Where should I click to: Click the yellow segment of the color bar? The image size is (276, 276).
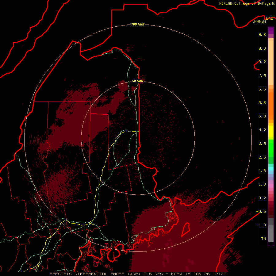(x=271, y=131)
